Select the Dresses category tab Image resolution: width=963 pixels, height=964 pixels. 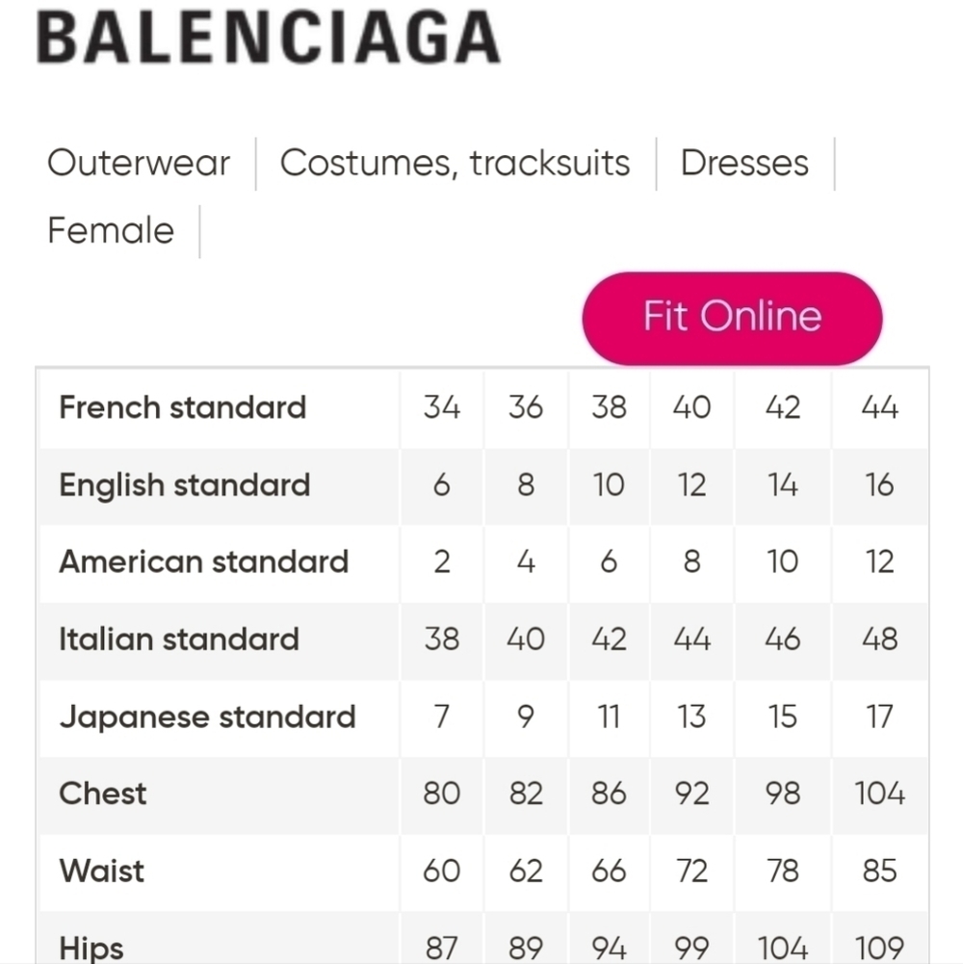point(744,163)
